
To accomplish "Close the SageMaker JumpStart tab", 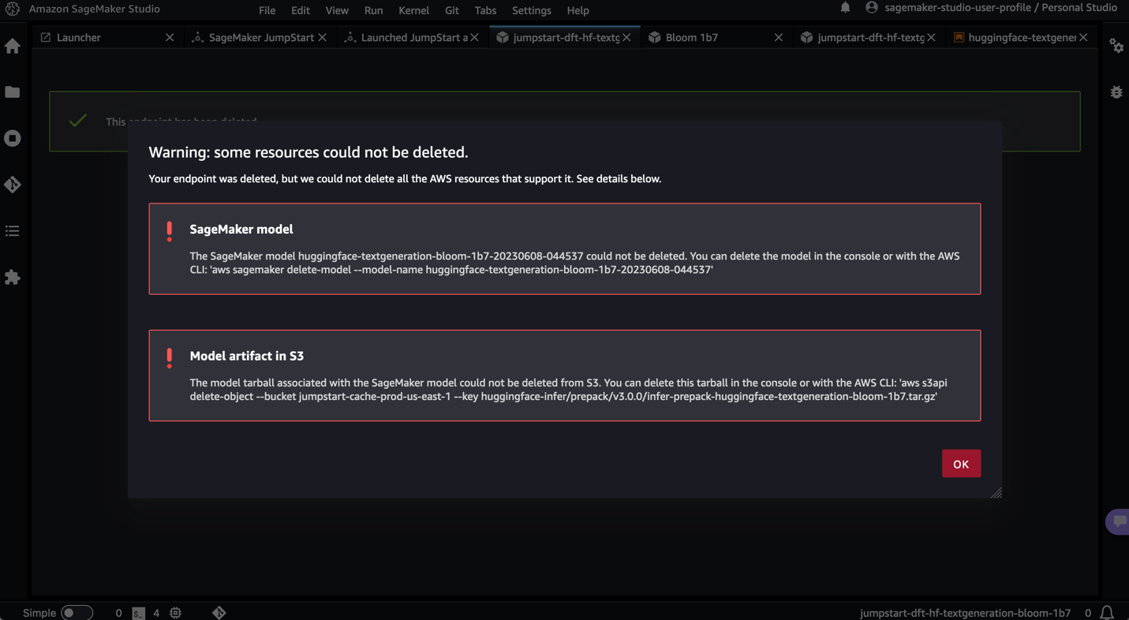I will click(x=323, y=37).
